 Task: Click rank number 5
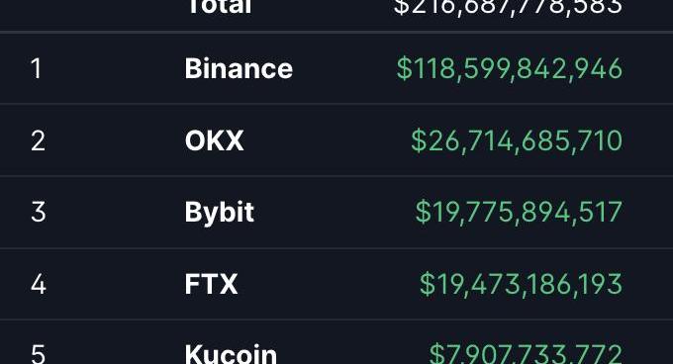(39, 354)
